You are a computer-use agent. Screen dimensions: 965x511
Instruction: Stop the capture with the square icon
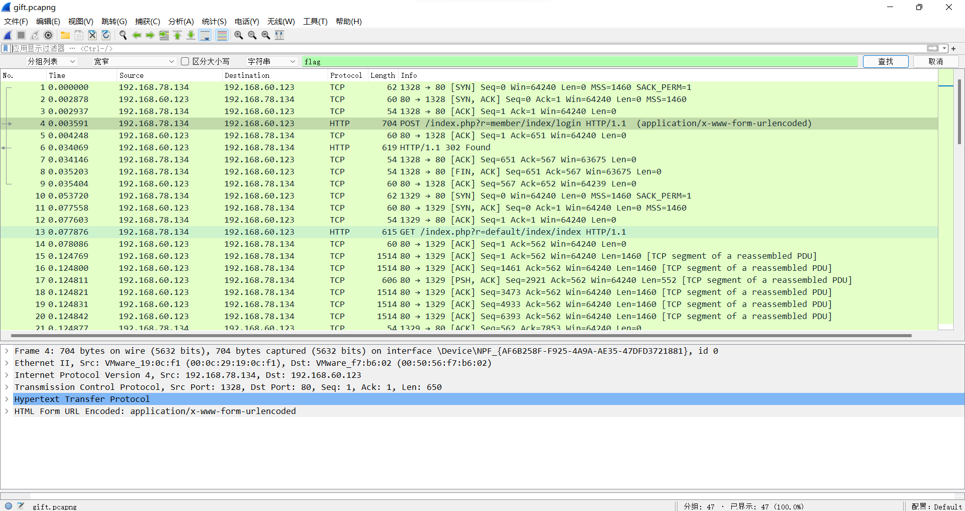click(x=21, y=35)
